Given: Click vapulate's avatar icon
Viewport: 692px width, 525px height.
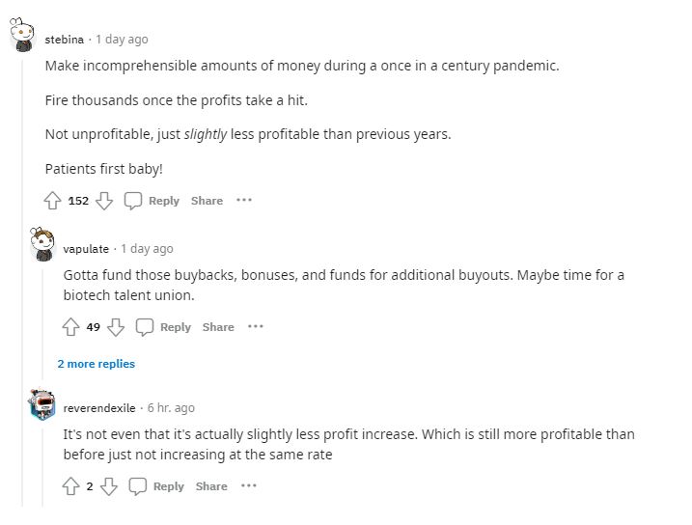Looking at the screenshot, I should [x=42, y=245].
